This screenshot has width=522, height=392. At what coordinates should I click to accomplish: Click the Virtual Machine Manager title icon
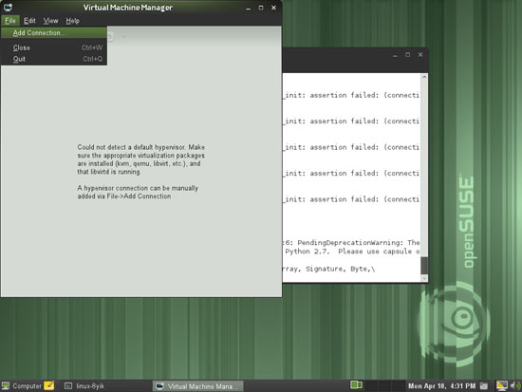(x=8, y=8)
